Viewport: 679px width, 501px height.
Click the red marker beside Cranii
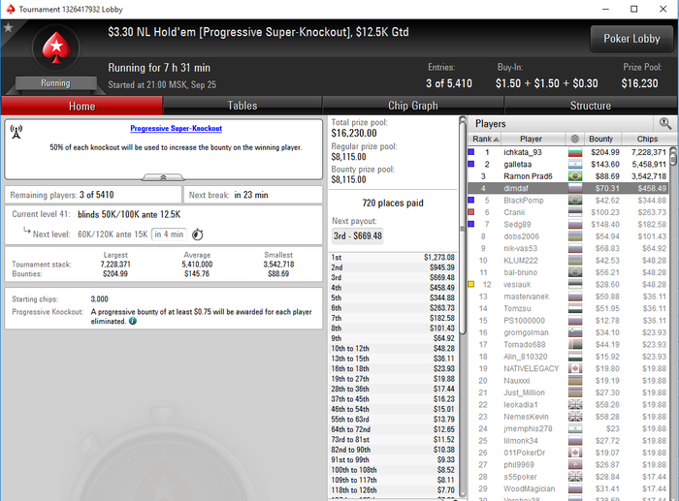point(471,212)
